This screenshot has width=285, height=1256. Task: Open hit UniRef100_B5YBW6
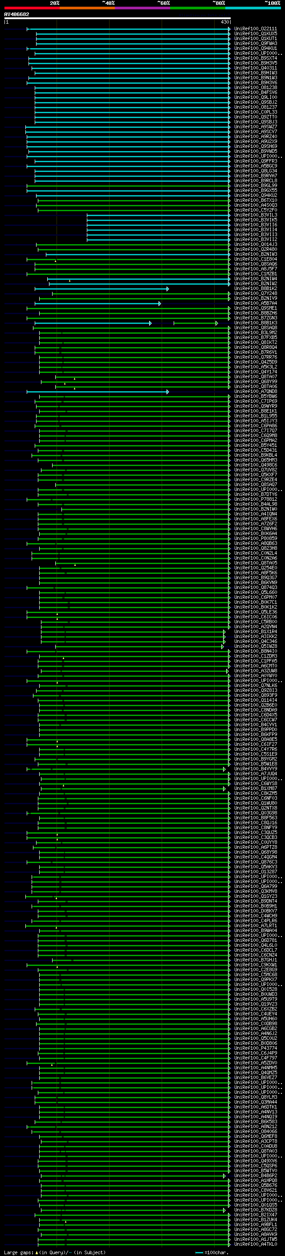click(256, 397)
